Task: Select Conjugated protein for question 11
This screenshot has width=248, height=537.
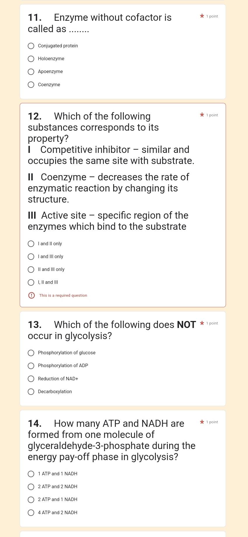Action: (31, 46)
